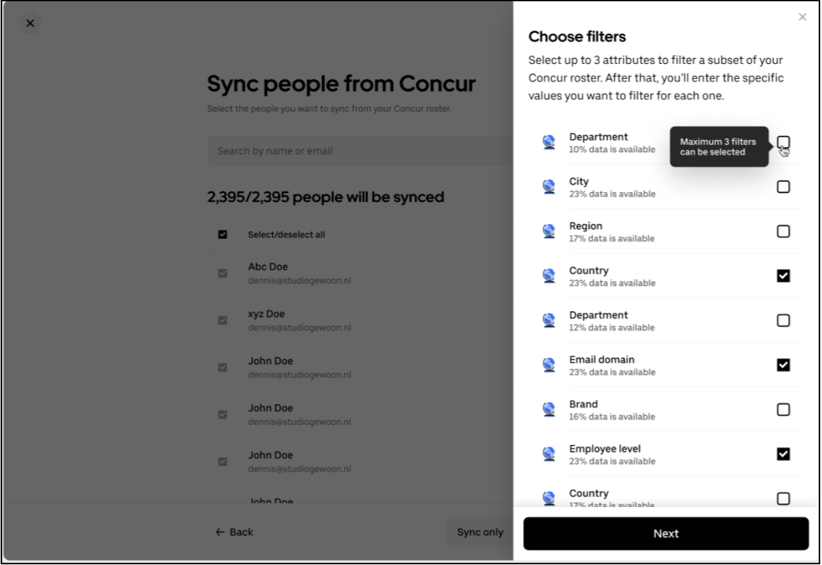Click the globe icon next to Brand

click(549, 410)
